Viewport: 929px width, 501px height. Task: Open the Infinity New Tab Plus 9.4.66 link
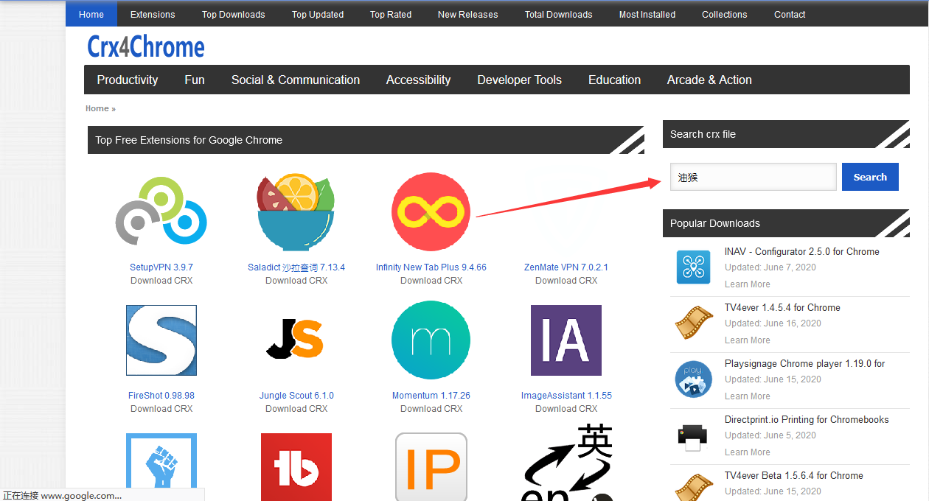point(431,267)
